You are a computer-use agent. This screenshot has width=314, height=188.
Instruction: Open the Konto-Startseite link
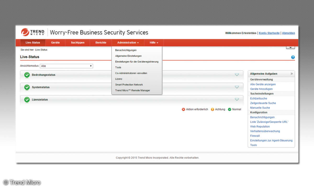(x=269, y=33)
